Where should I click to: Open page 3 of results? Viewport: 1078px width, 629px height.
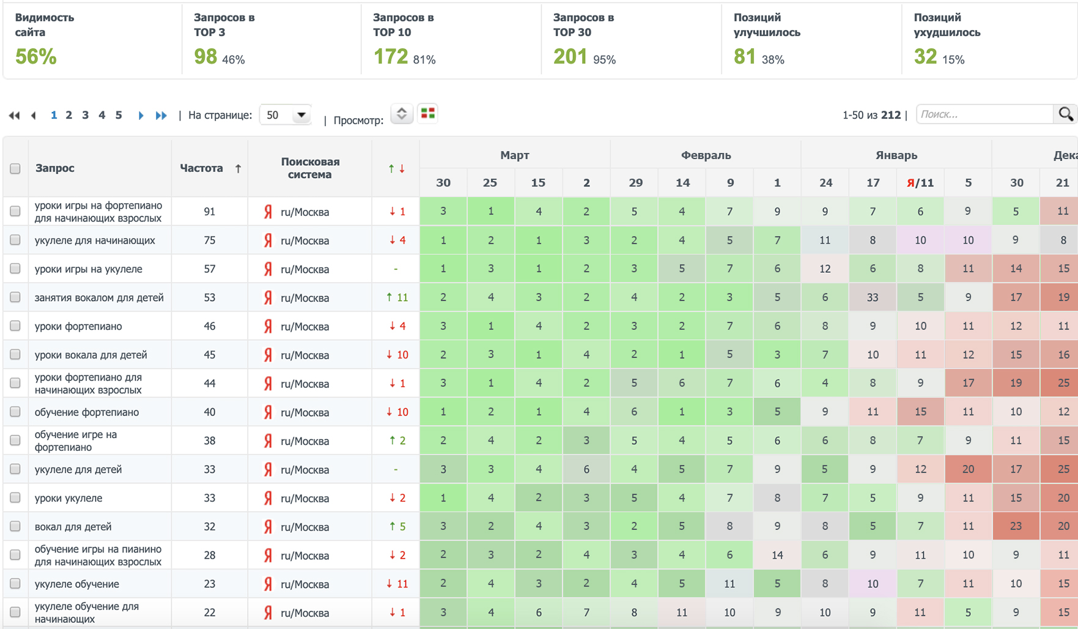85,115
